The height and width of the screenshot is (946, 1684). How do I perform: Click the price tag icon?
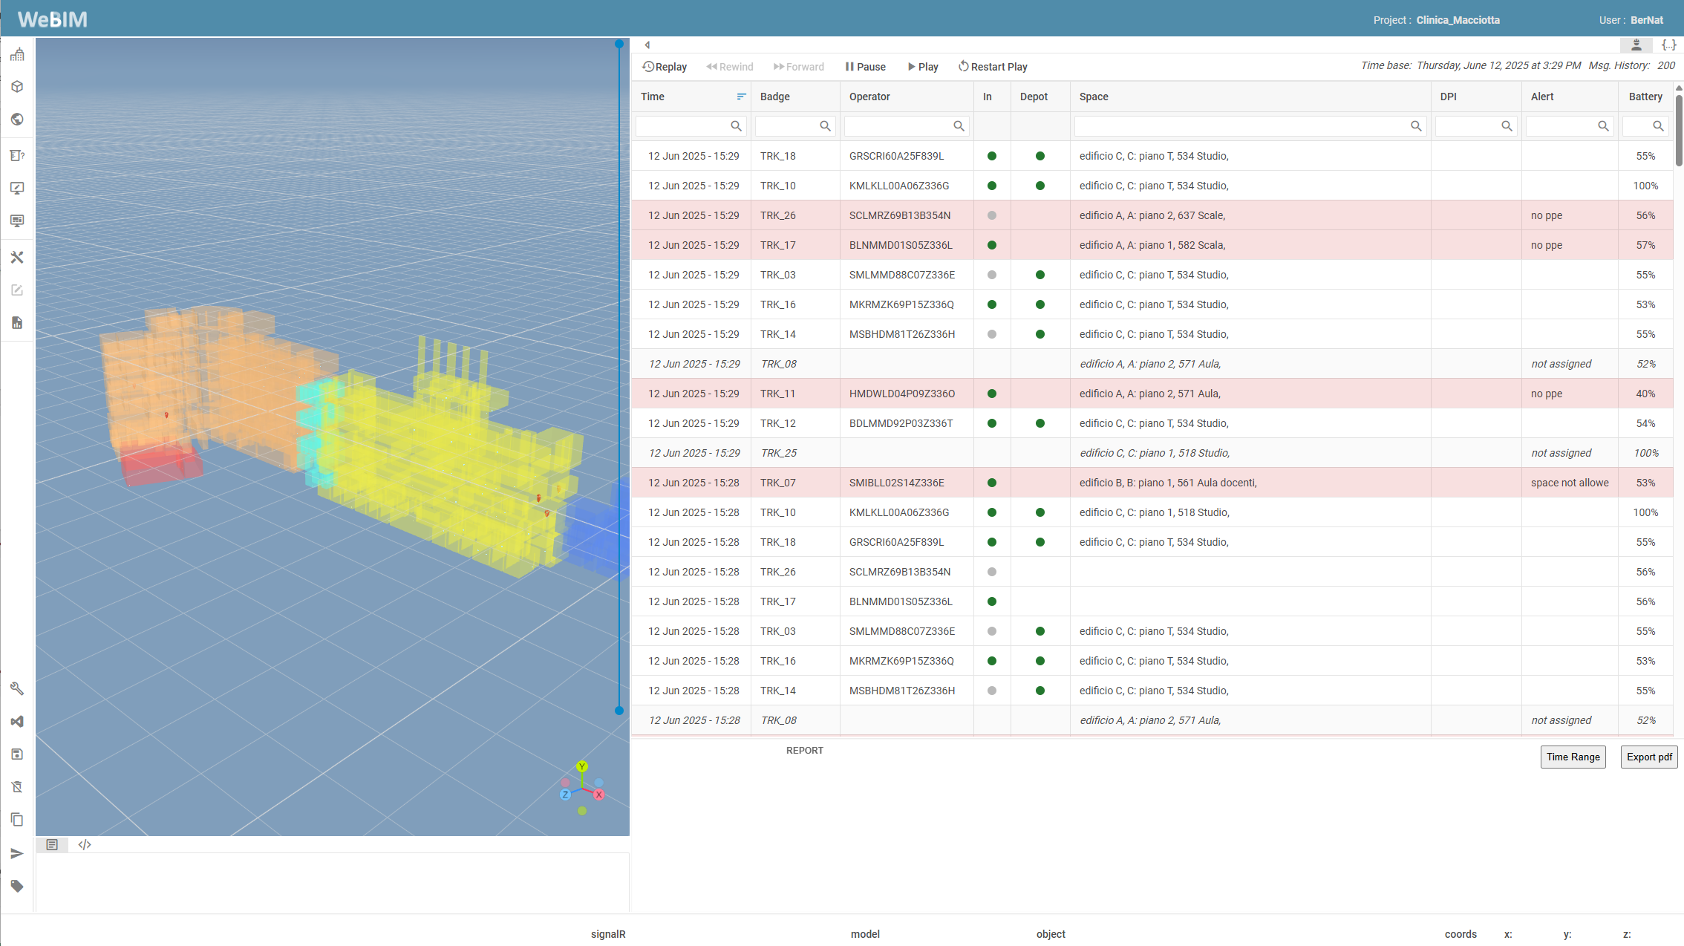[17, 886]
